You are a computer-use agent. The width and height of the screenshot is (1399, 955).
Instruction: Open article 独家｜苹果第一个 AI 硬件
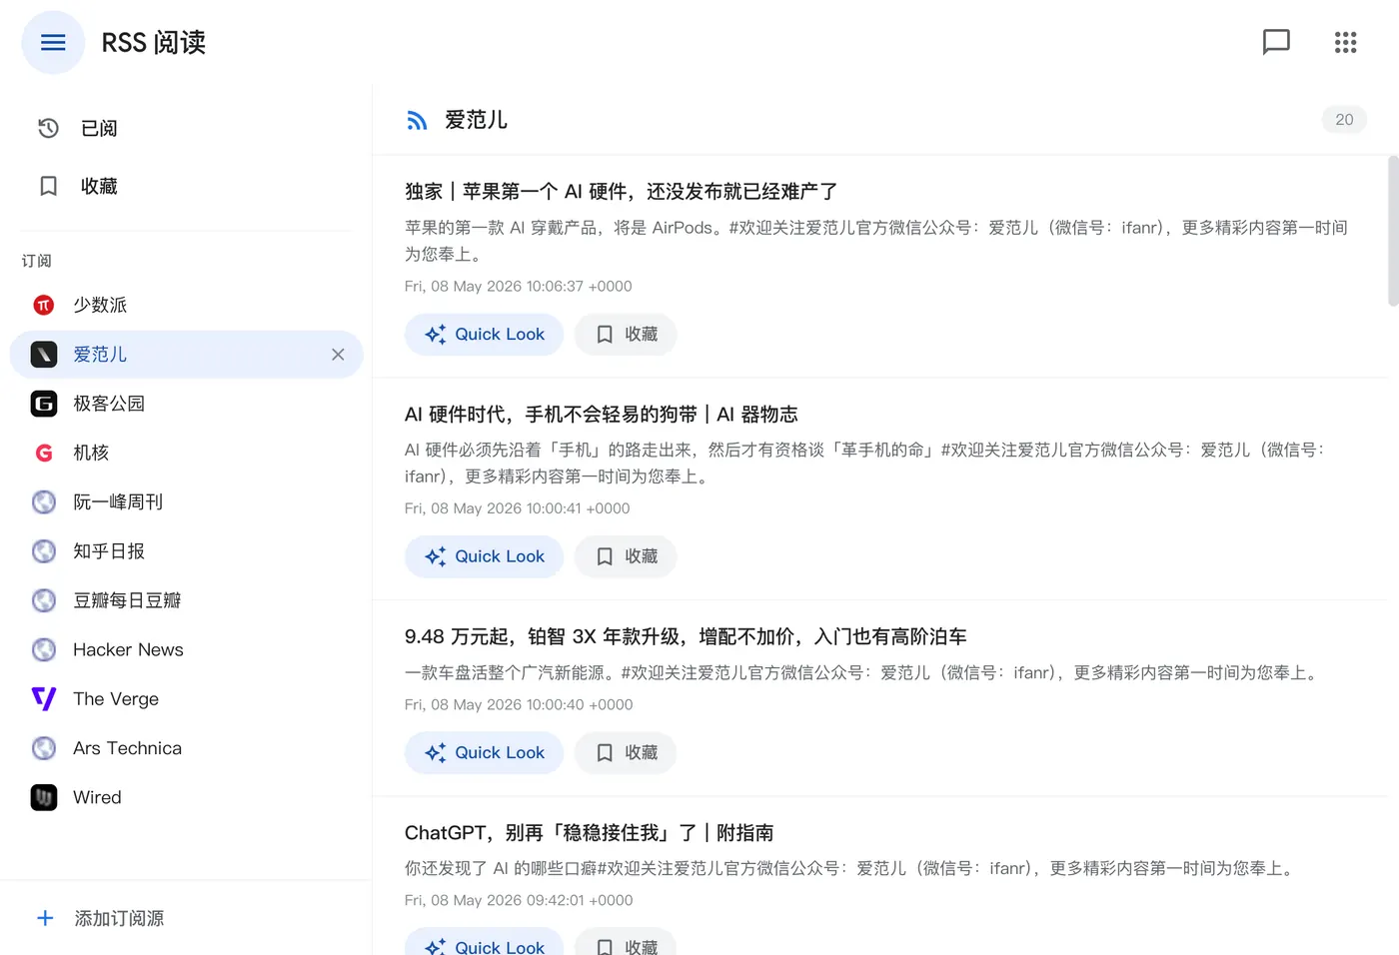pyautogui.click(x=622, y=191)
